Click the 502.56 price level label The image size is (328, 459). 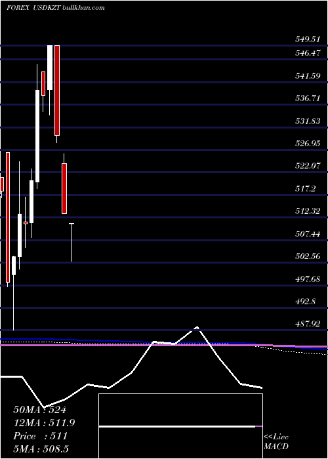pyautogui.click(x=308, y=256)
